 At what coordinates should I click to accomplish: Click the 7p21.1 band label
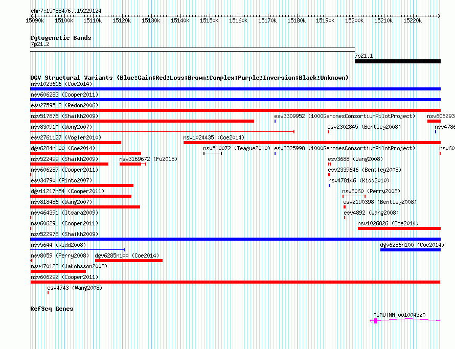coord(363,56)
